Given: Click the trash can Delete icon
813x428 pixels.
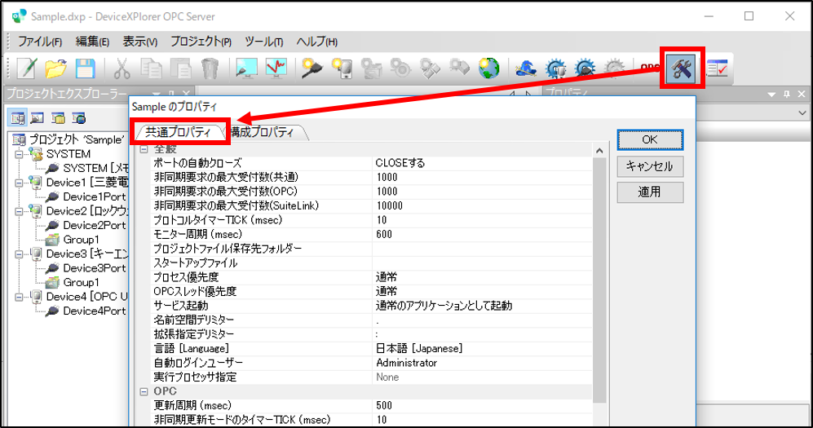Looking at the screenshot, I should click(x=210, y=69).
